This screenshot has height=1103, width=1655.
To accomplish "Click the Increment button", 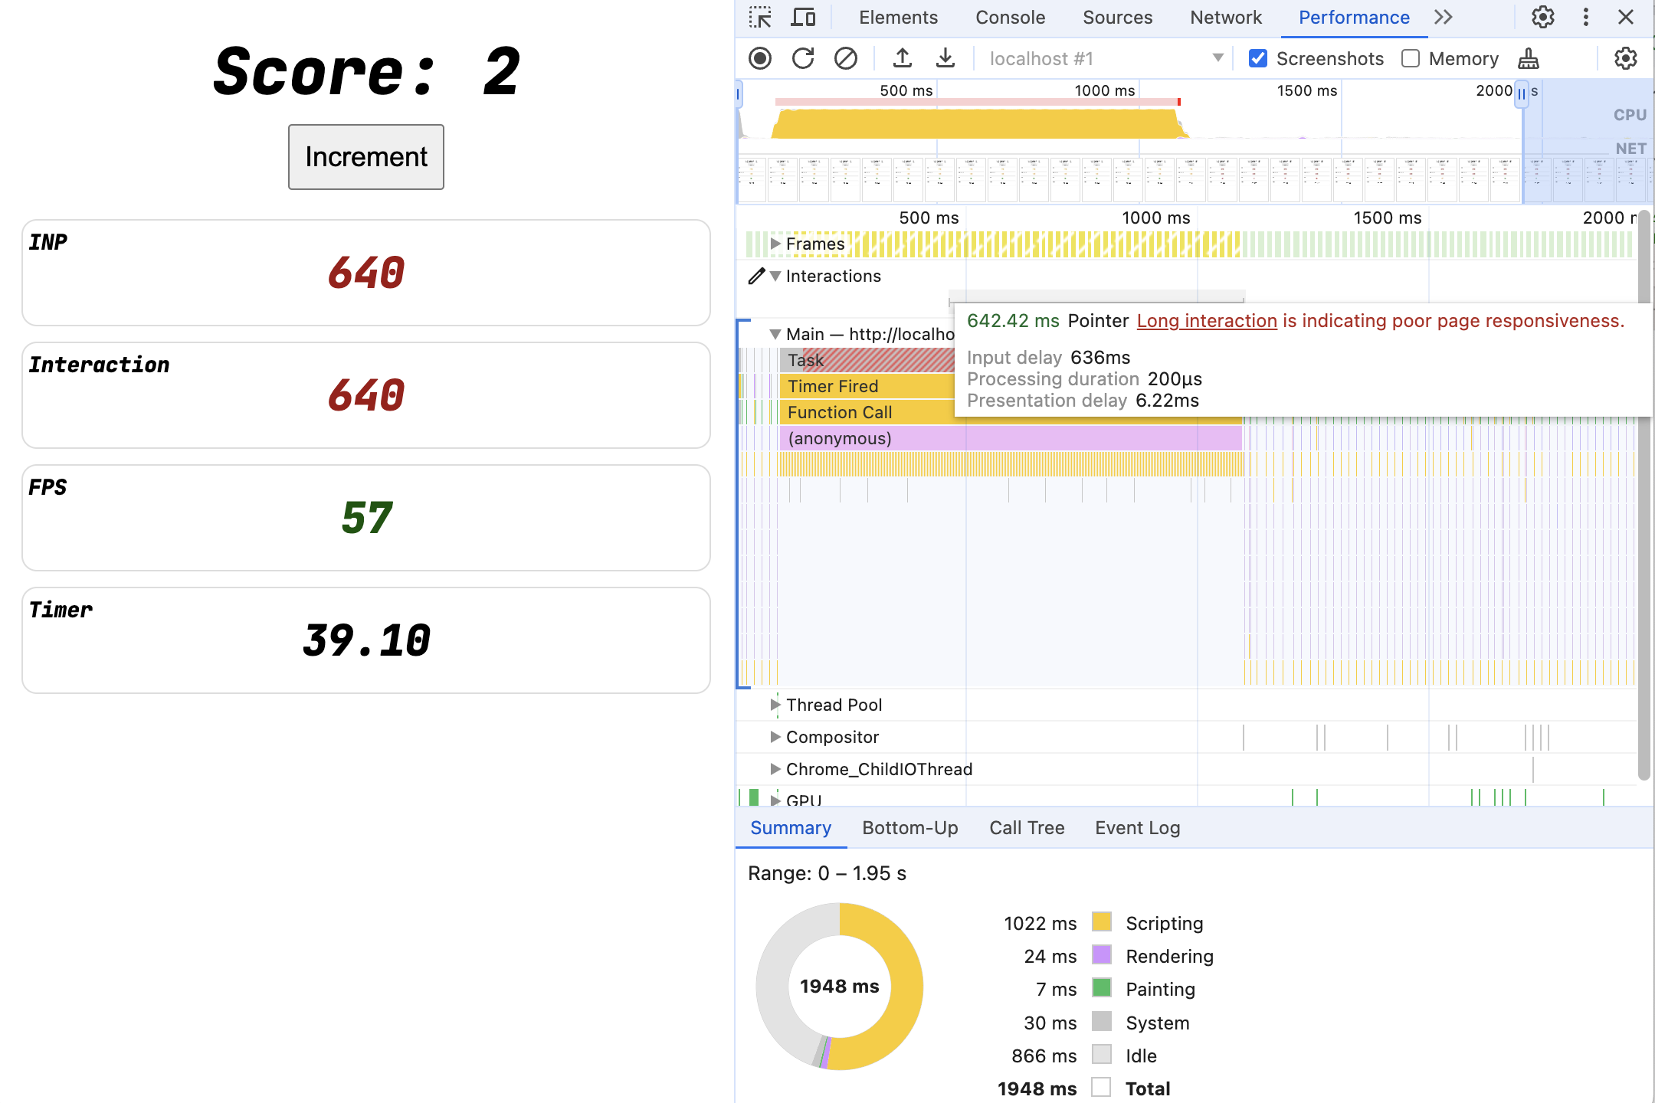I will (x=365, y=156).
